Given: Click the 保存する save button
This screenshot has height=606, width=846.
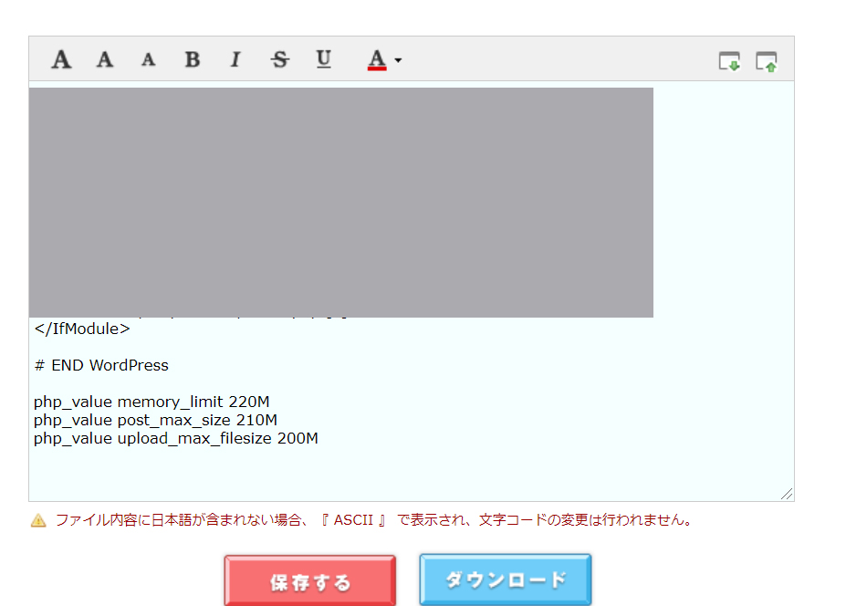Looking at the screenshot, I should pos(309,579).
